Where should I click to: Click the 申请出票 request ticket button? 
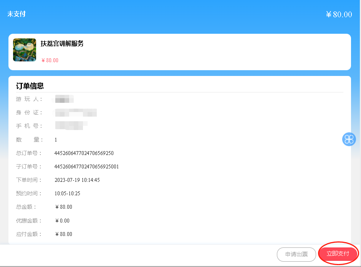[x=296, y=254]
